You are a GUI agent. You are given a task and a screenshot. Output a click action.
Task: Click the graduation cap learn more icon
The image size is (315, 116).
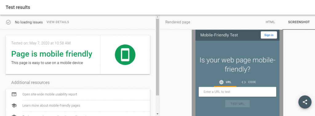point(14,105)
